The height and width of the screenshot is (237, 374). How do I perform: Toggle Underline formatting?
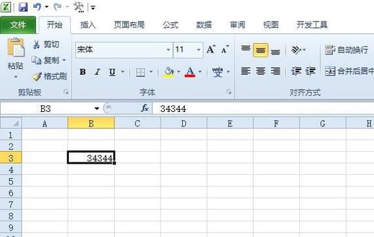tap(112, 72)
